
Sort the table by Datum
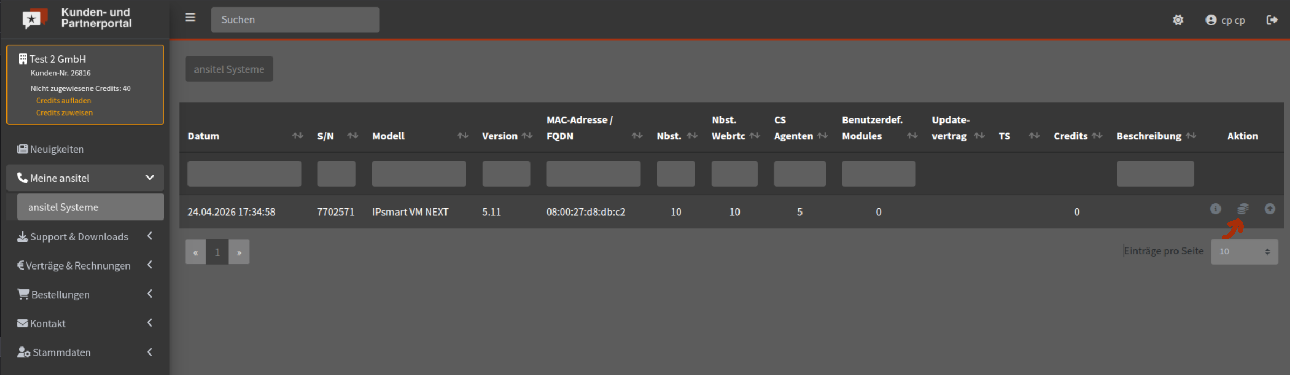297,136
